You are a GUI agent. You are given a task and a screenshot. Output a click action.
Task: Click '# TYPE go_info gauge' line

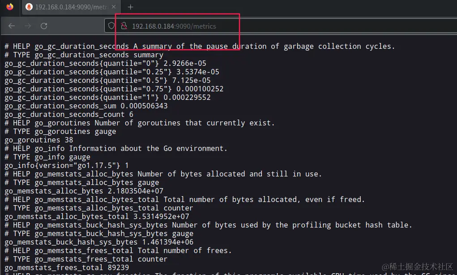tap(47, 157)
